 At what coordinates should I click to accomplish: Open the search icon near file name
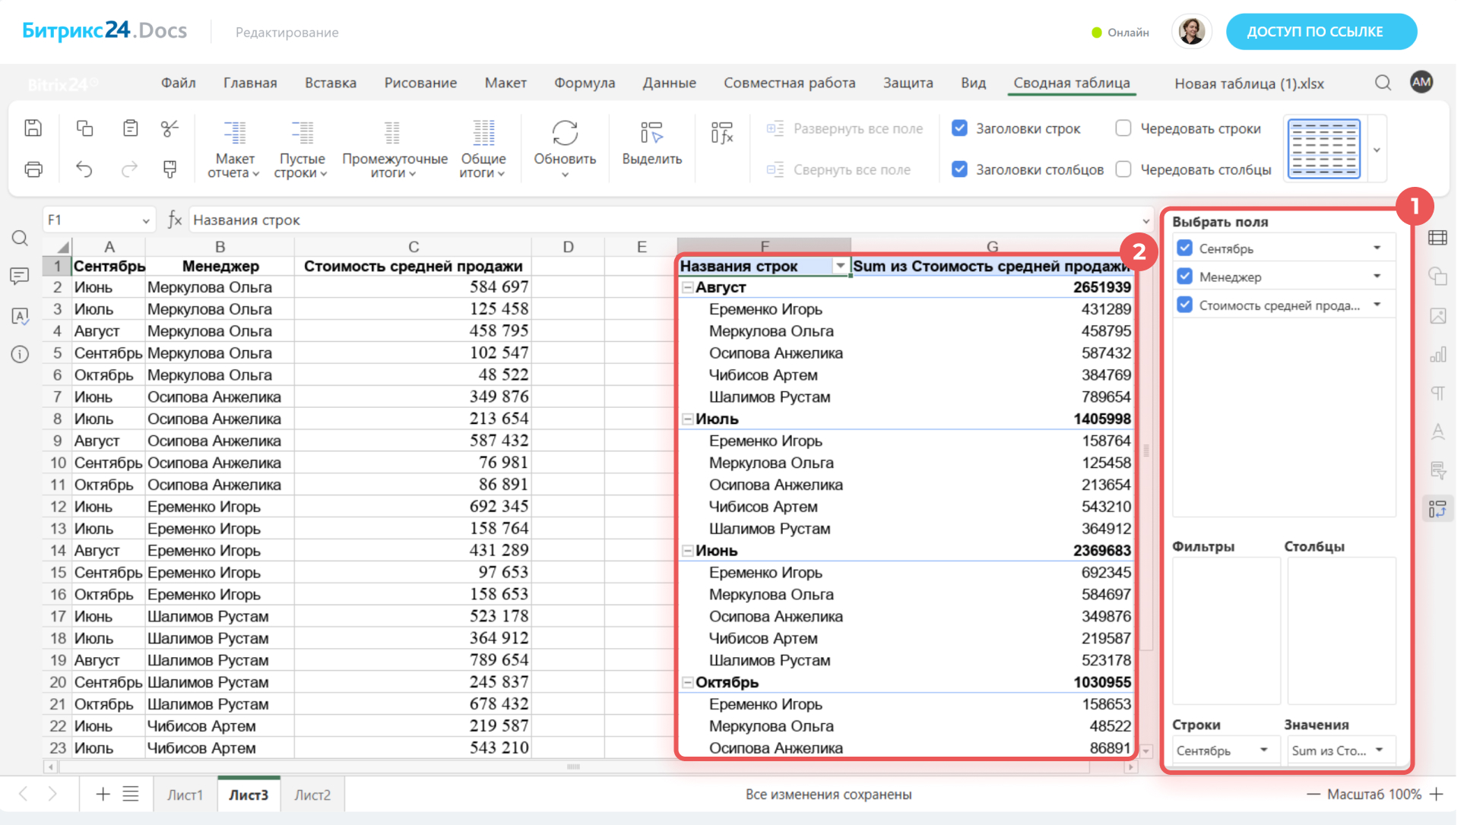pos(1383,83)
